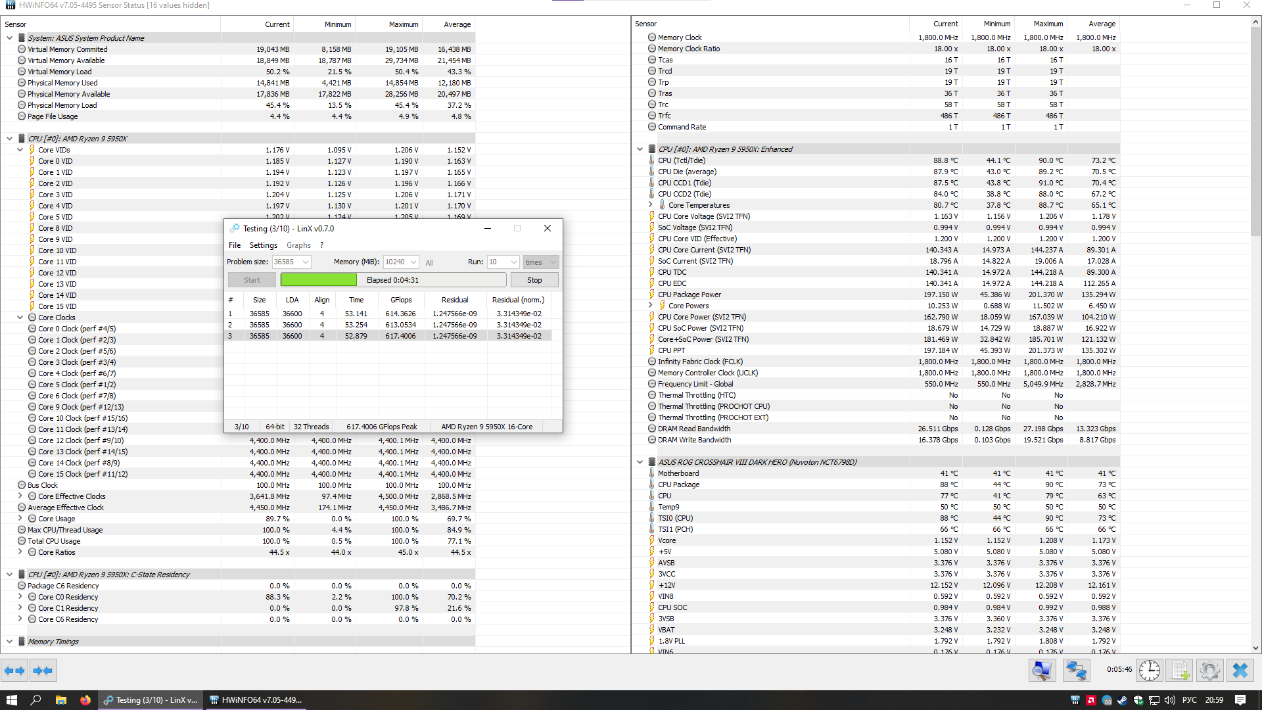Click the monitor with magnifier icon

click(1042, 671)
